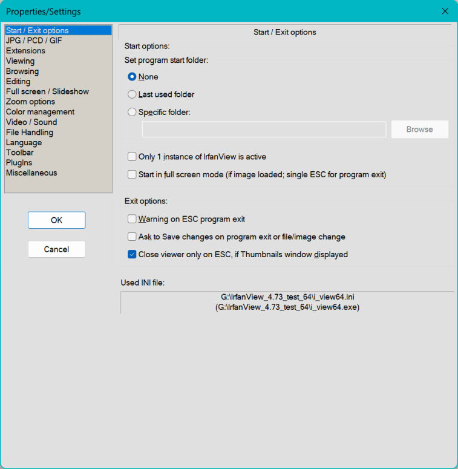458x469 pixels.
Task: Select Video / Sound category
Action: [31, 122]
